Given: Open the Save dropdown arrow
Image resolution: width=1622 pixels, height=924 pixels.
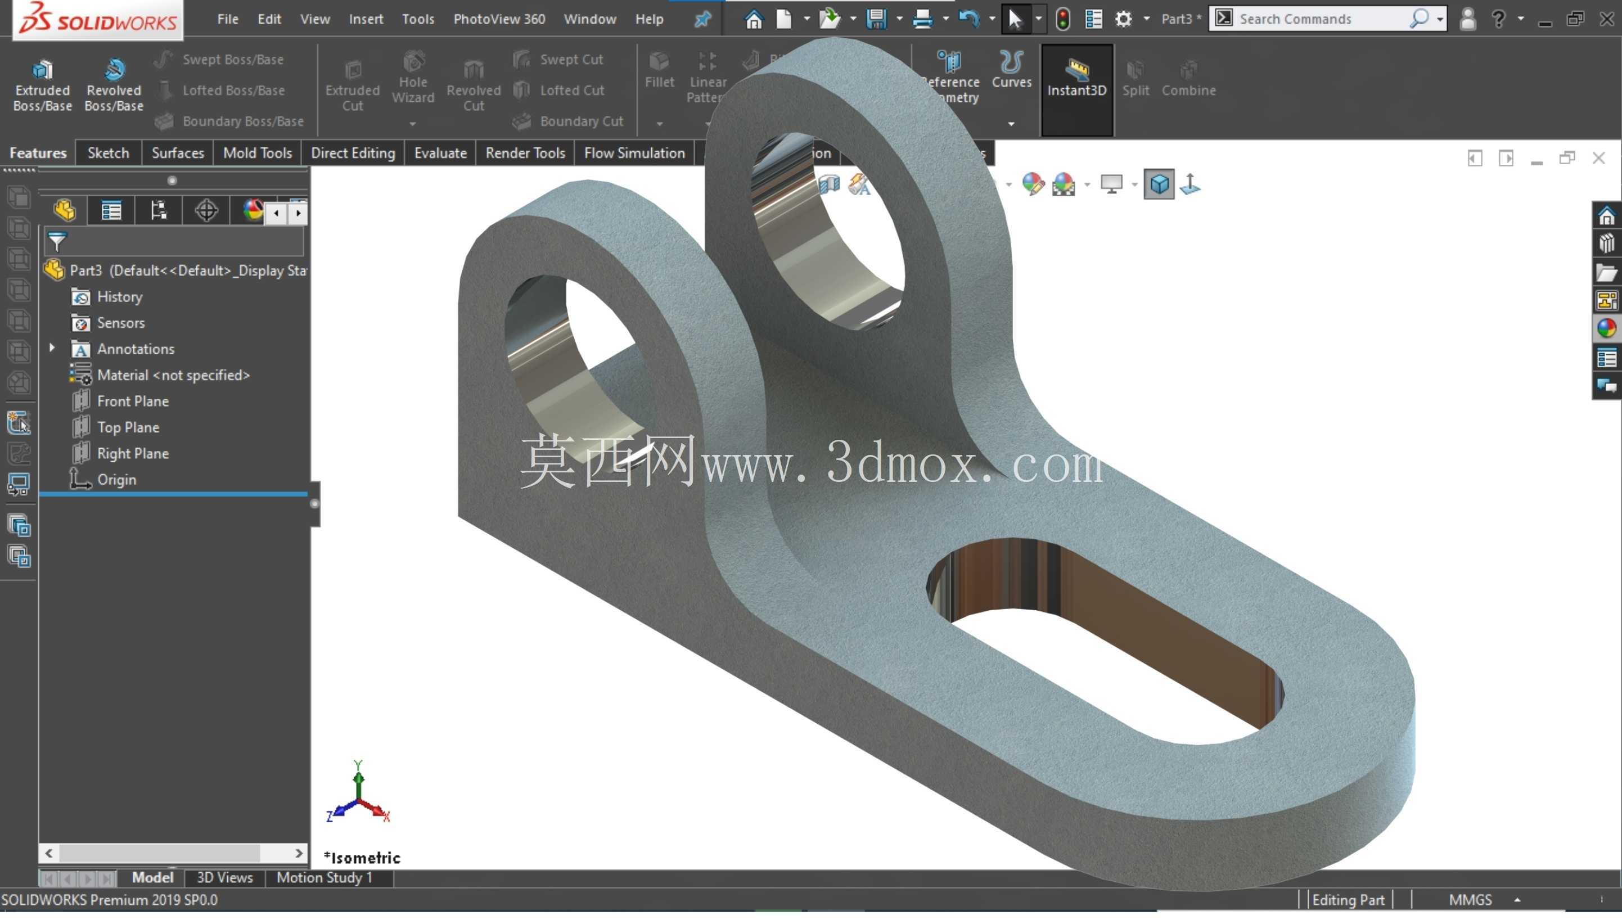Looking at the screenshot, I should coord(899,19).
